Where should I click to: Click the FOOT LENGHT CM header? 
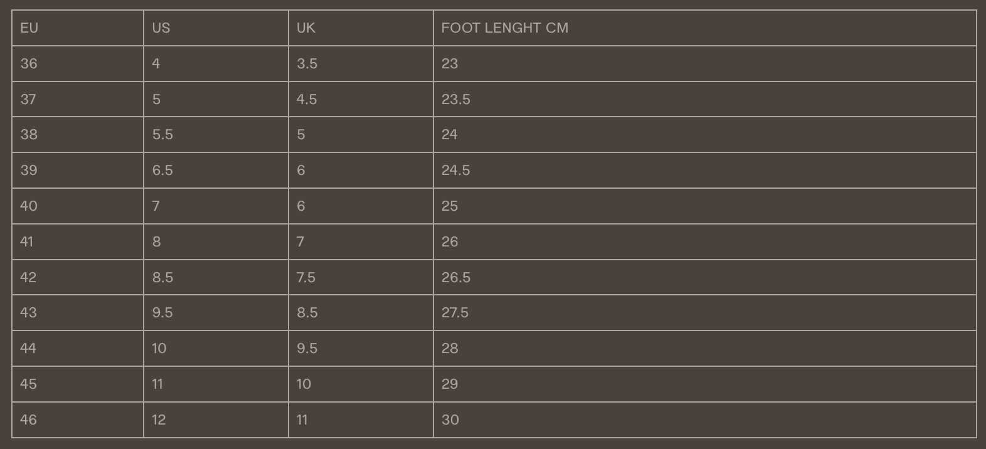(505, 28)
